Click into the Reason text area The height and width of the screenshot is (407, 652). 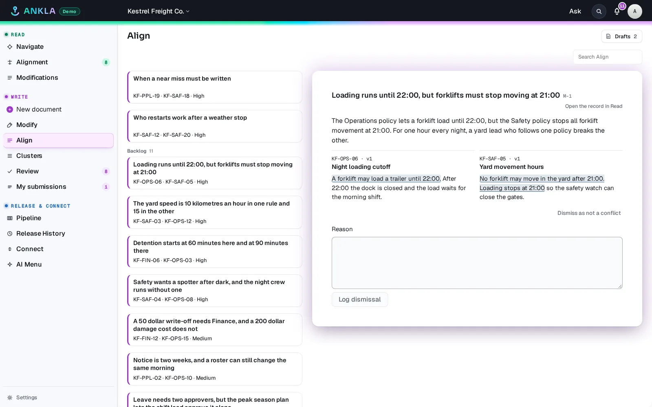477,263
